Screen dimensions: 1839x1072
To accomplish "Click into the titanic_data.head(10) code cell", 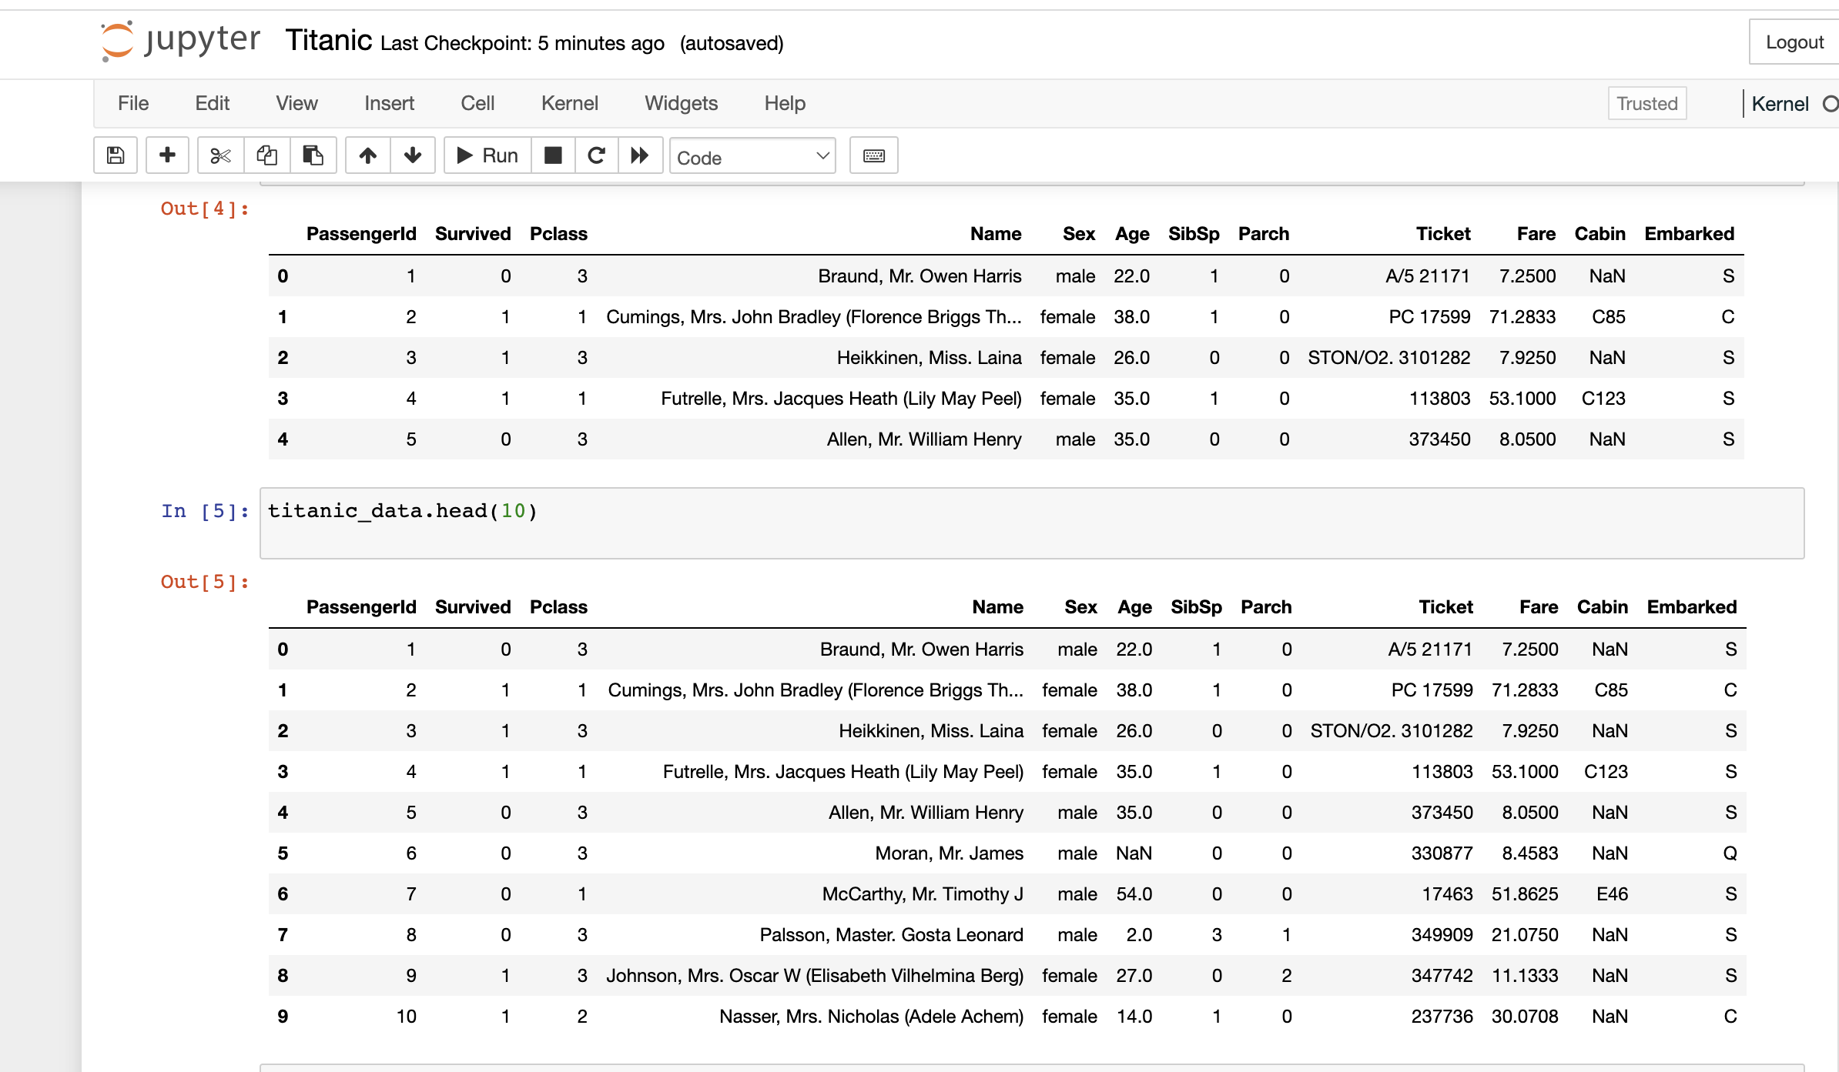I will click(x=1030, y=523).
